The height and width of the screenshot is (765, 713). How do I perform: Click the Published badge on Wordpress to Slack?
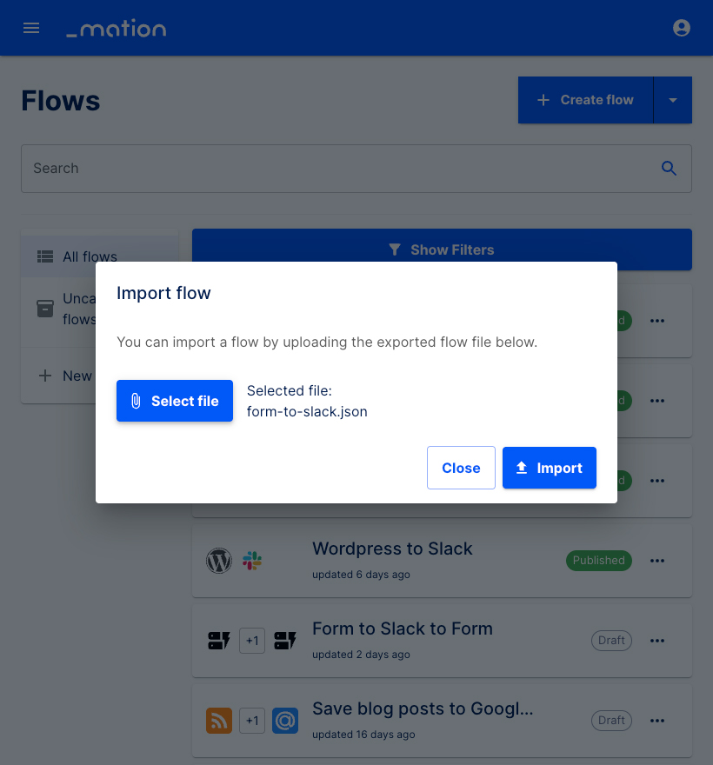point(598,561)
